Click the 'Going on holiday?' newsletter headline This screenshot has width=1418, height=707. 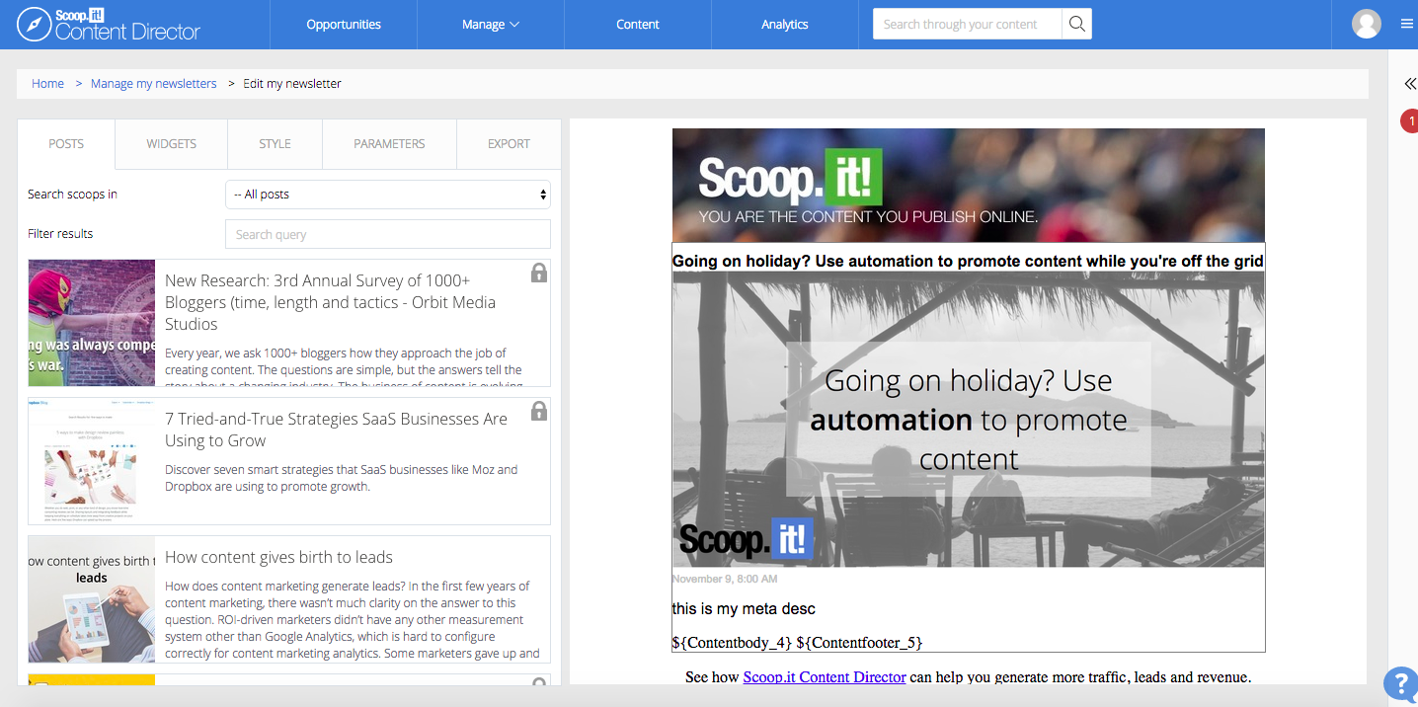click(x=968, y=262)
